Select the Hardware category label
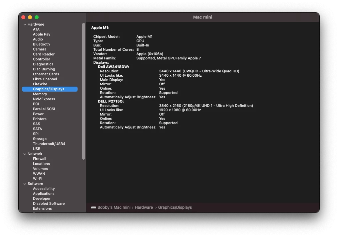The height and width of the screenshot is (237, 338). (x=36, y=24)
